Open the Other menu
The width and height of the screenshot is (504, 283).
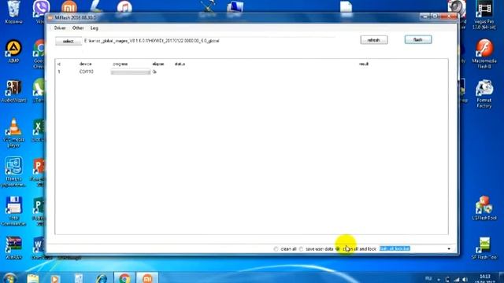[x=78, y=28]
